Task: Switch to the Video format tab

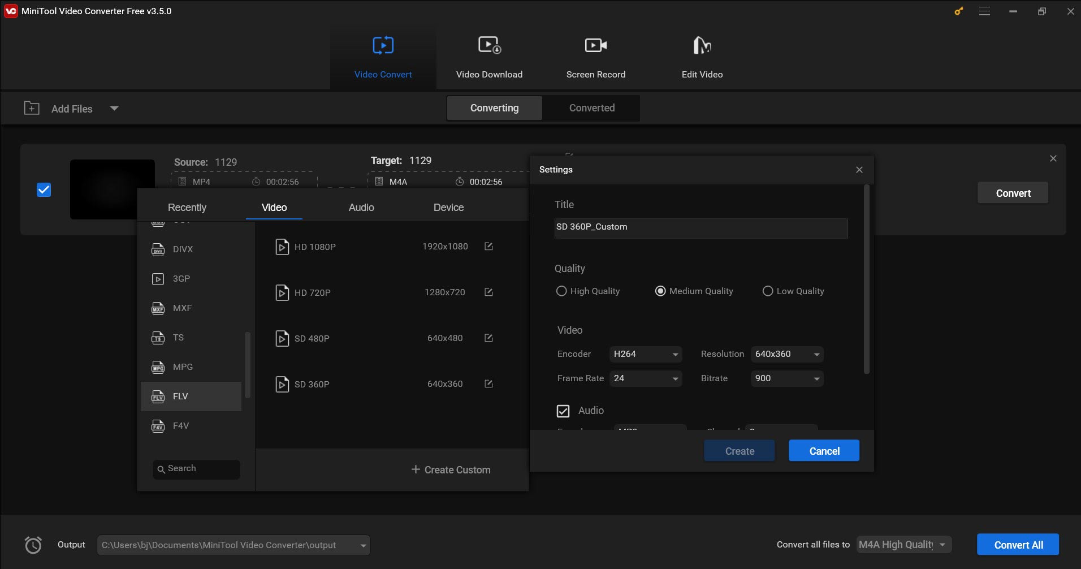Action: tap(274, 208)
